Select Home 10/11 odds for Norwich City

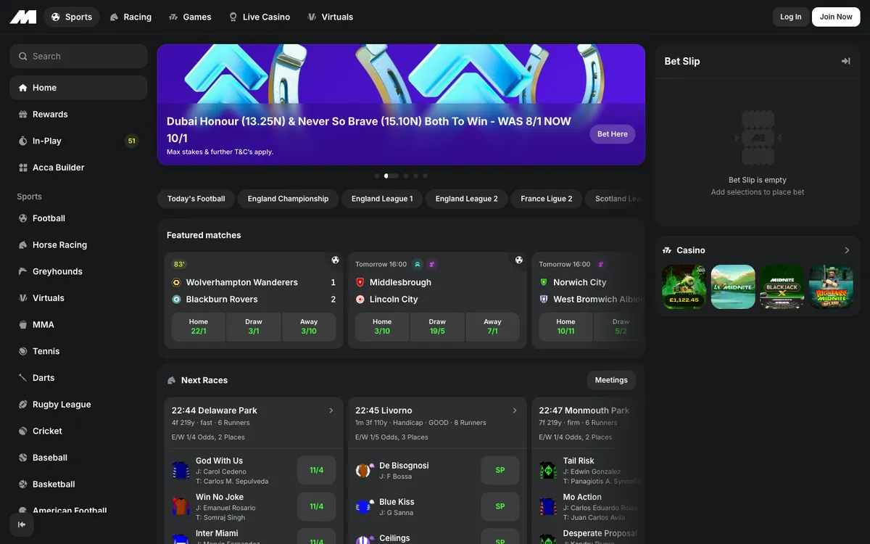pyautogui.click(x=565, y=326)
